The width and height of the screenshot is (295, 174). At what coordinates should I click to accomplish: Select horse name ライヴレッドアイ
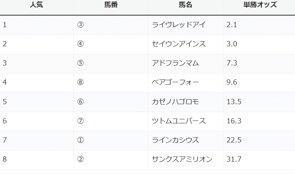tap(179, 25)
